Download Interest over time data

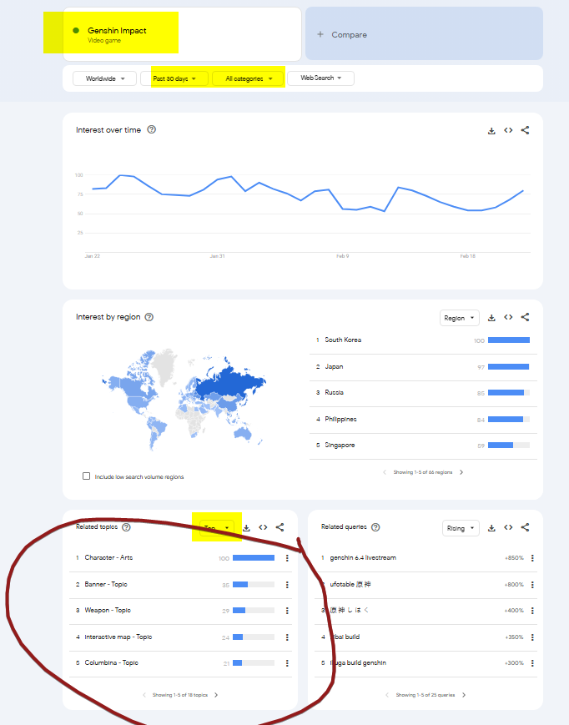click(x=491, y=131)
